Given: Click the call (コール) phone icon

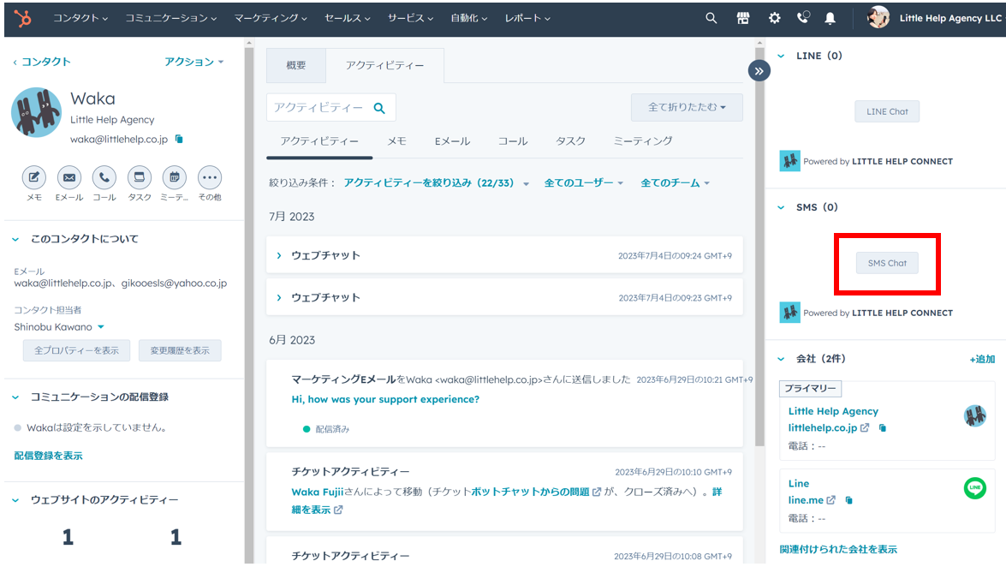Looking at the screenshot, I should (104, 177).
